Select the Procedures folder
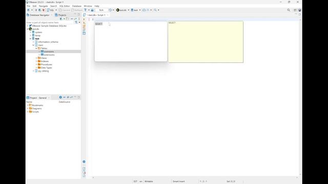This screenshot has height=184, width=328. pyautogui.click(x=47, y=64)
